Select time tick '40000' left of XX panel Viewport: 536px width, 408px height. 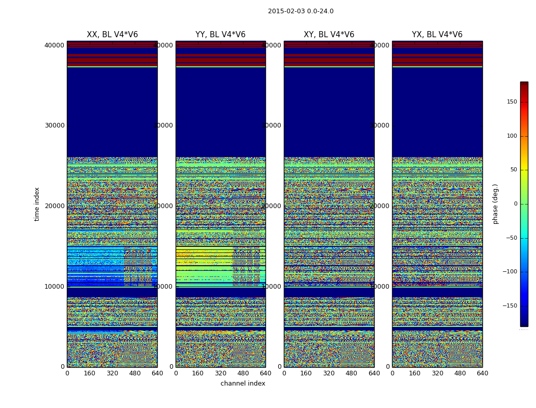point(54,45)
